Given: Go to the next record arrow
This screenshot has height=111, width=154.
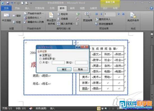Looking at the screenshot, I should [119, 14].
